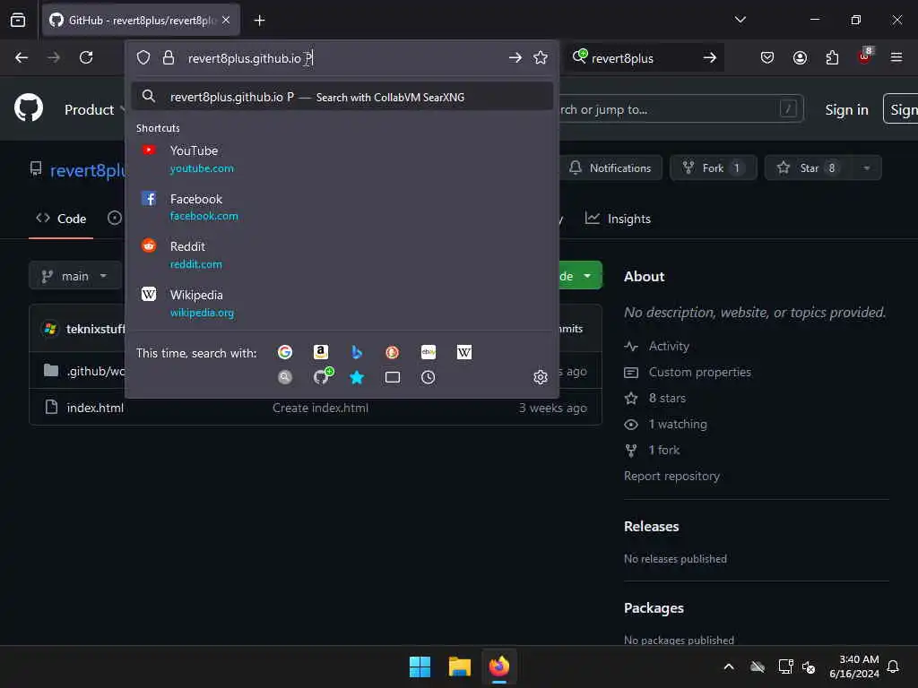918x688 pixels.
Task: Reload the current page
Action: 86,57
